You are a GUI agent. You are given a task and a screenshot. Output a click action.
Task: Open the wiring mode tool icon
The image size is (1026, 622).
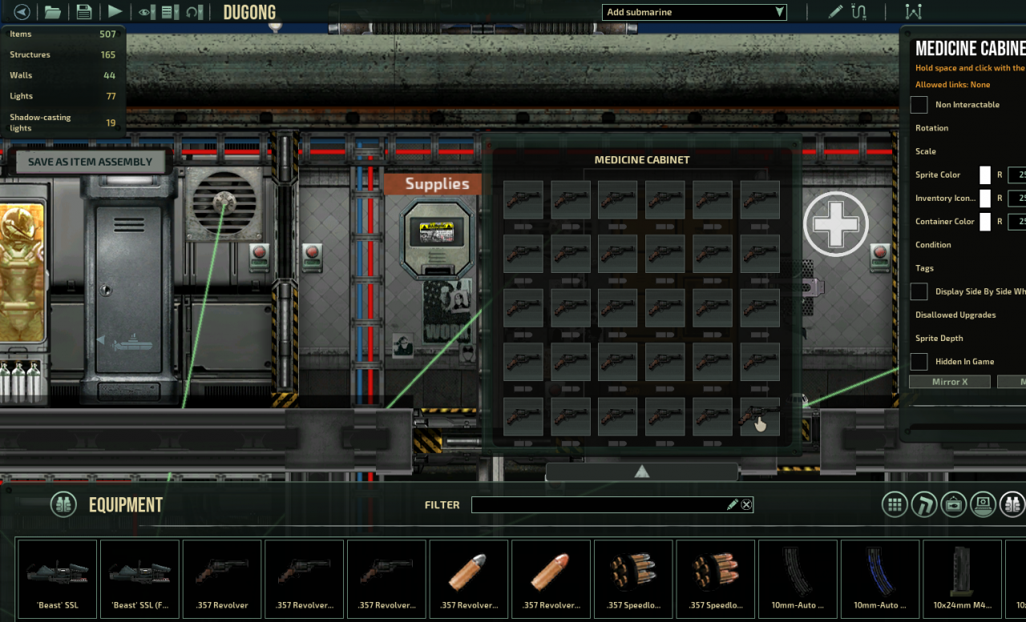[859, 12]
